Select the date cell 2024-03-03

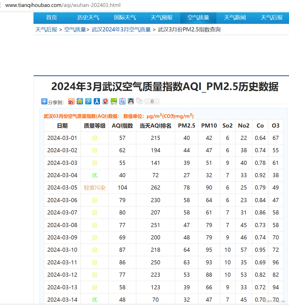point(62,163)
